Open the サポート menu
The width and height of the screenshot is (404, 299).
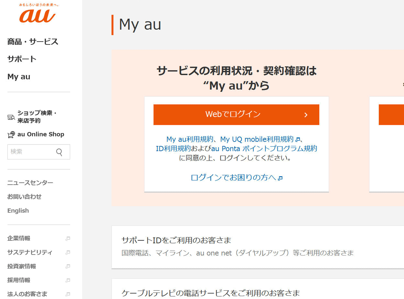(x=22, y=59)
